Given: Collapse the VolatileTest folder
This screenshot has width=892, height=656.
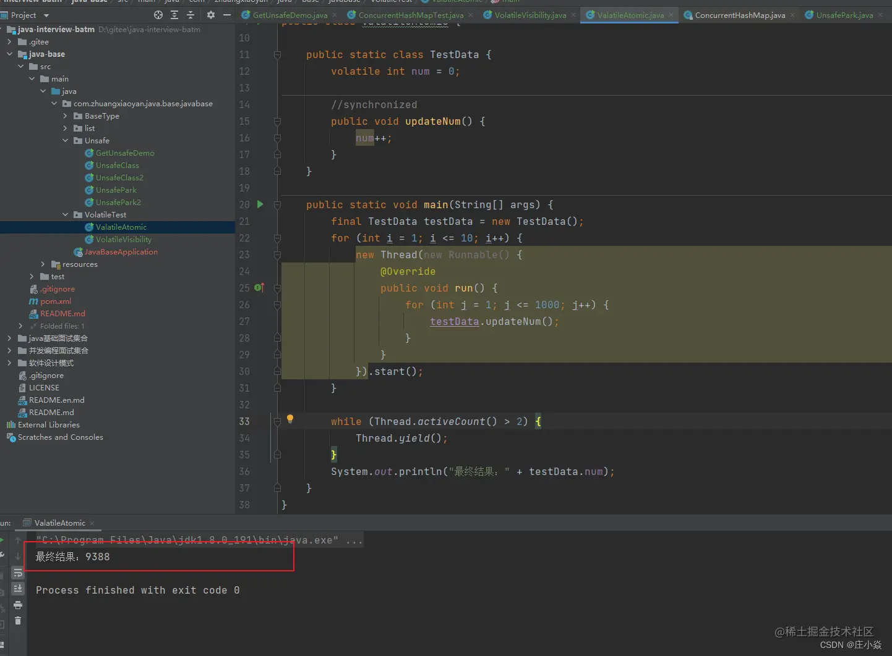Looking at the screenshot, I should point(66,215).
